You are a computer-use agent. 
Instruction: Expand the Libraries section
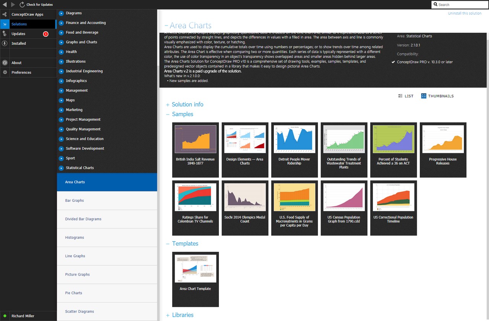pos(167,315)
